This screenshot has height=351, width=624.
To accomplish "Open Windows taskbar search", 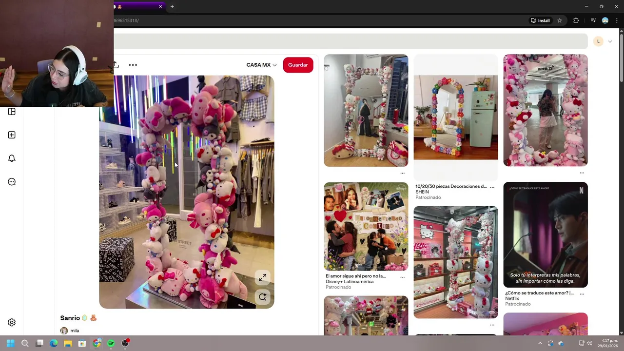I will (x=25, y=343).
